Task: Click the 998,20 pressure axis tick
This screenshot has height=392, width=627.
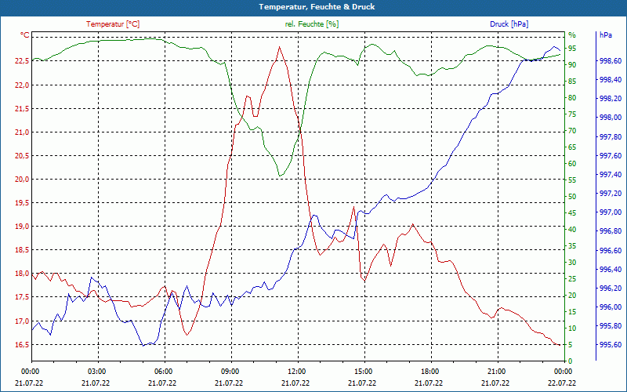Action: pyautogui.click(x=611, y=99)
